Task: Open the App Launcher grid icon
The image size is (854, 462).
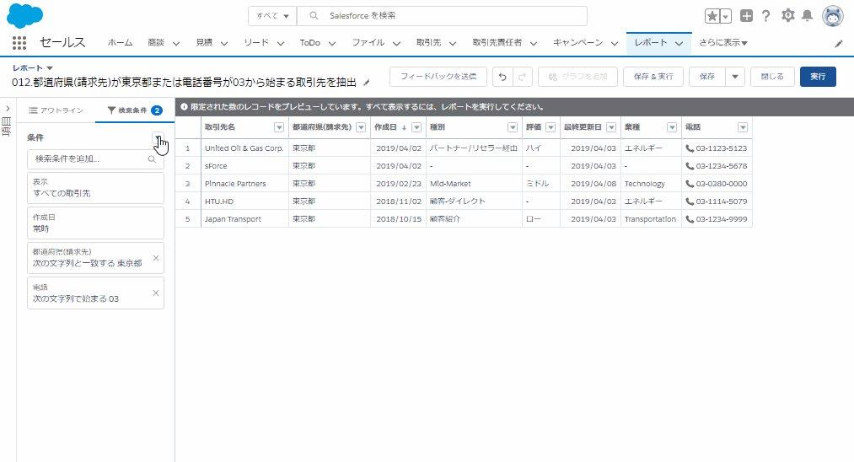Action: click(x=19, y=42)
